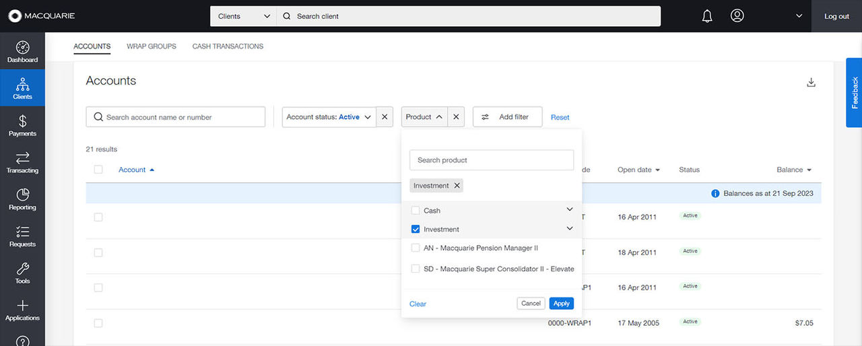Viewport: 862px width, 346px height.
Task: Sort by the Balance column
Action: pyautogui.click(x=793, y=170)
